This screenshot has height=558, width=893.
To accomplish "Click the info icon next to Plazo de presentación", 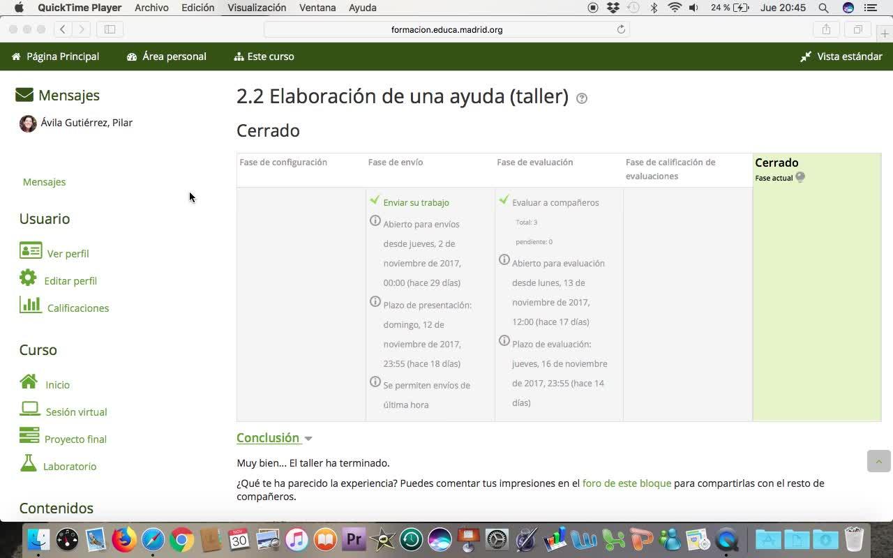I will click(375, 302).
